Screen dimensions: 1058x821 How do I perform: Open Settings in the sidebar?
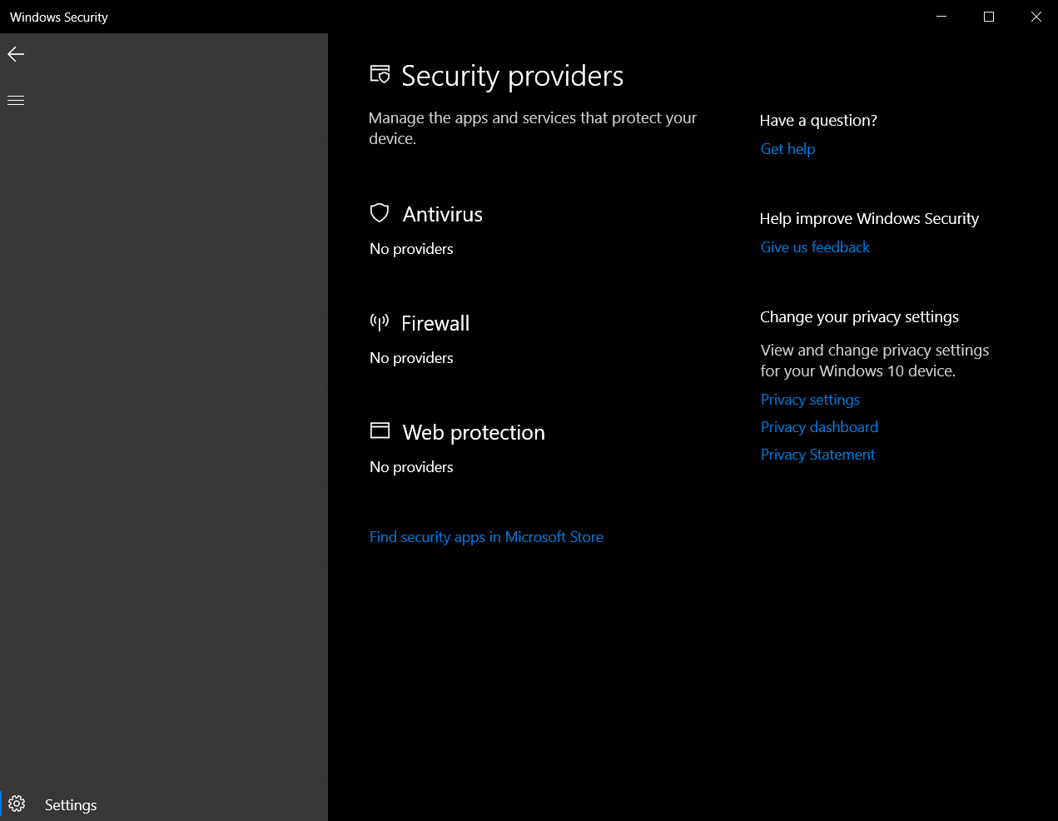point(164,804)
